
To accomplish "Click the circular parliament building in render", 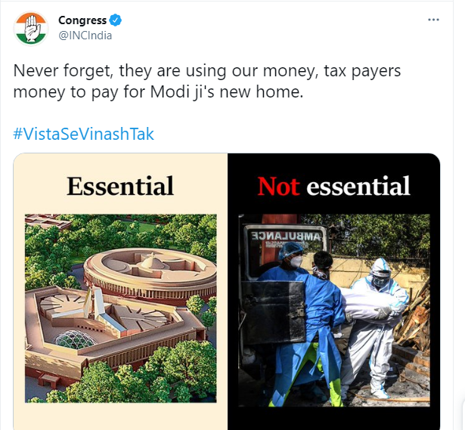I will pos(150,274).
